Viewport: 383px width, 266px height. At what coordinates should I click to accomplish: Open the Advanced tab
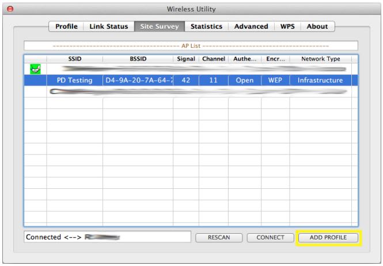click(251, 26)
